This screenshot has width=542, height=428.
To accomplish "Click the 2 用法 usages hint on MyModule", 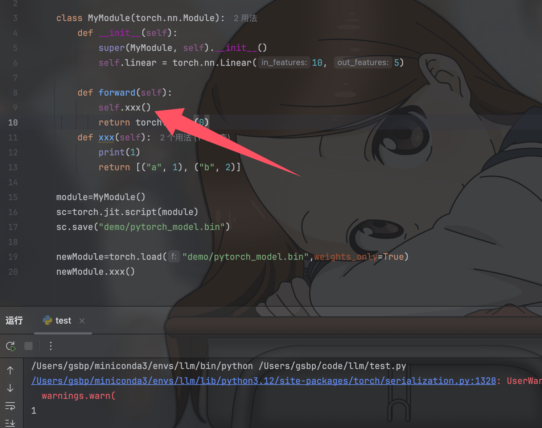I will pos(246,18).
